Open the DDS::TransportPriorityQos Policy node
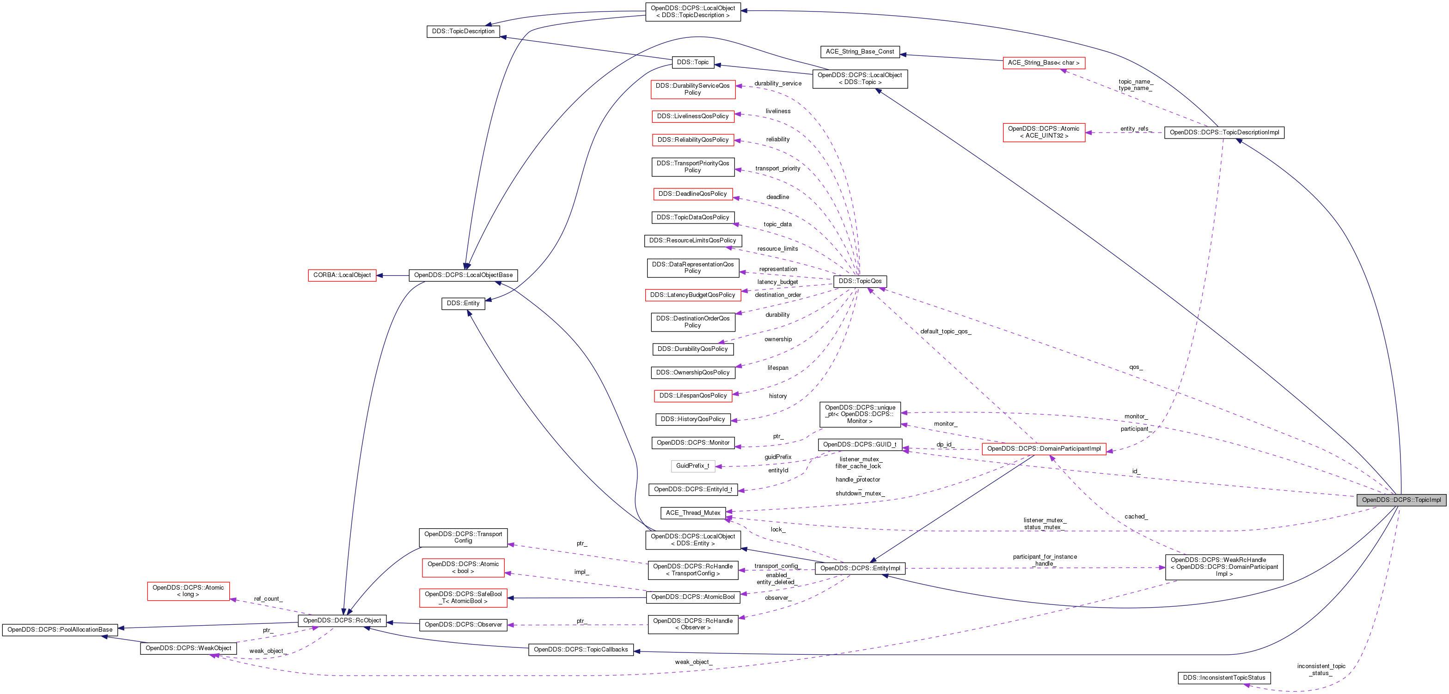Image resolution: width=1449 pixels, height=694 pixels. 692,167
